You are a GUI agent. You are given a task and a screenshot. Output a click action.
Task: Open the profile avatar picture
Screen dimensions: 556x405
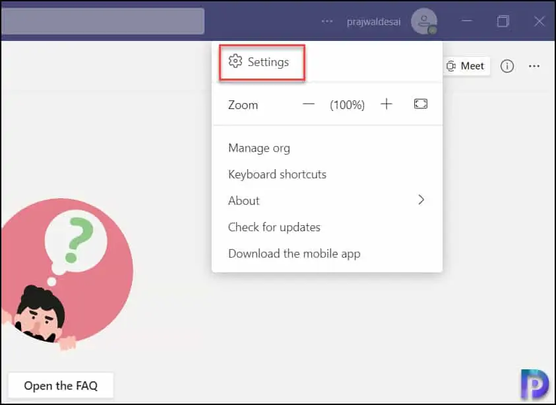423,21
